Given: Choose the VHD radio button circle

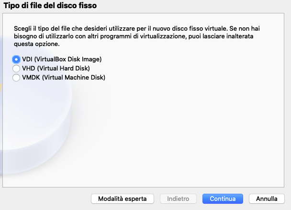Looking at the screenshot, I should pos(16,69).
